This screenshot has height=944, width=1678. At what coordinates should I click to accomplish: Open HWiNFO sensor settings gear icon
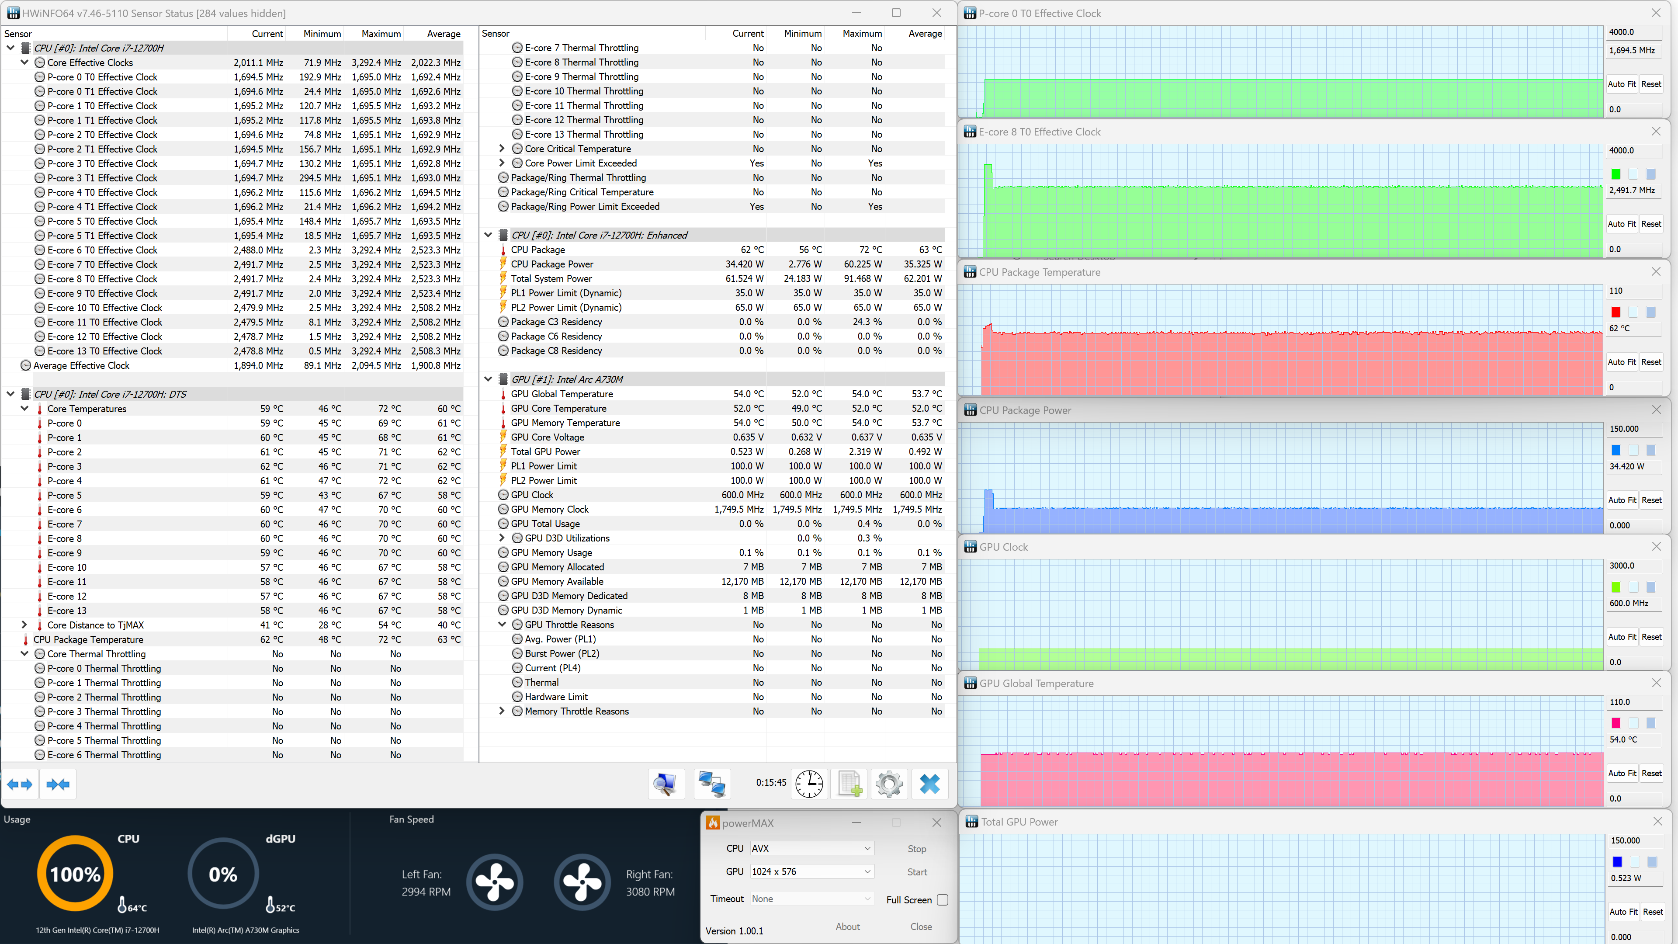tap(889, 784)
